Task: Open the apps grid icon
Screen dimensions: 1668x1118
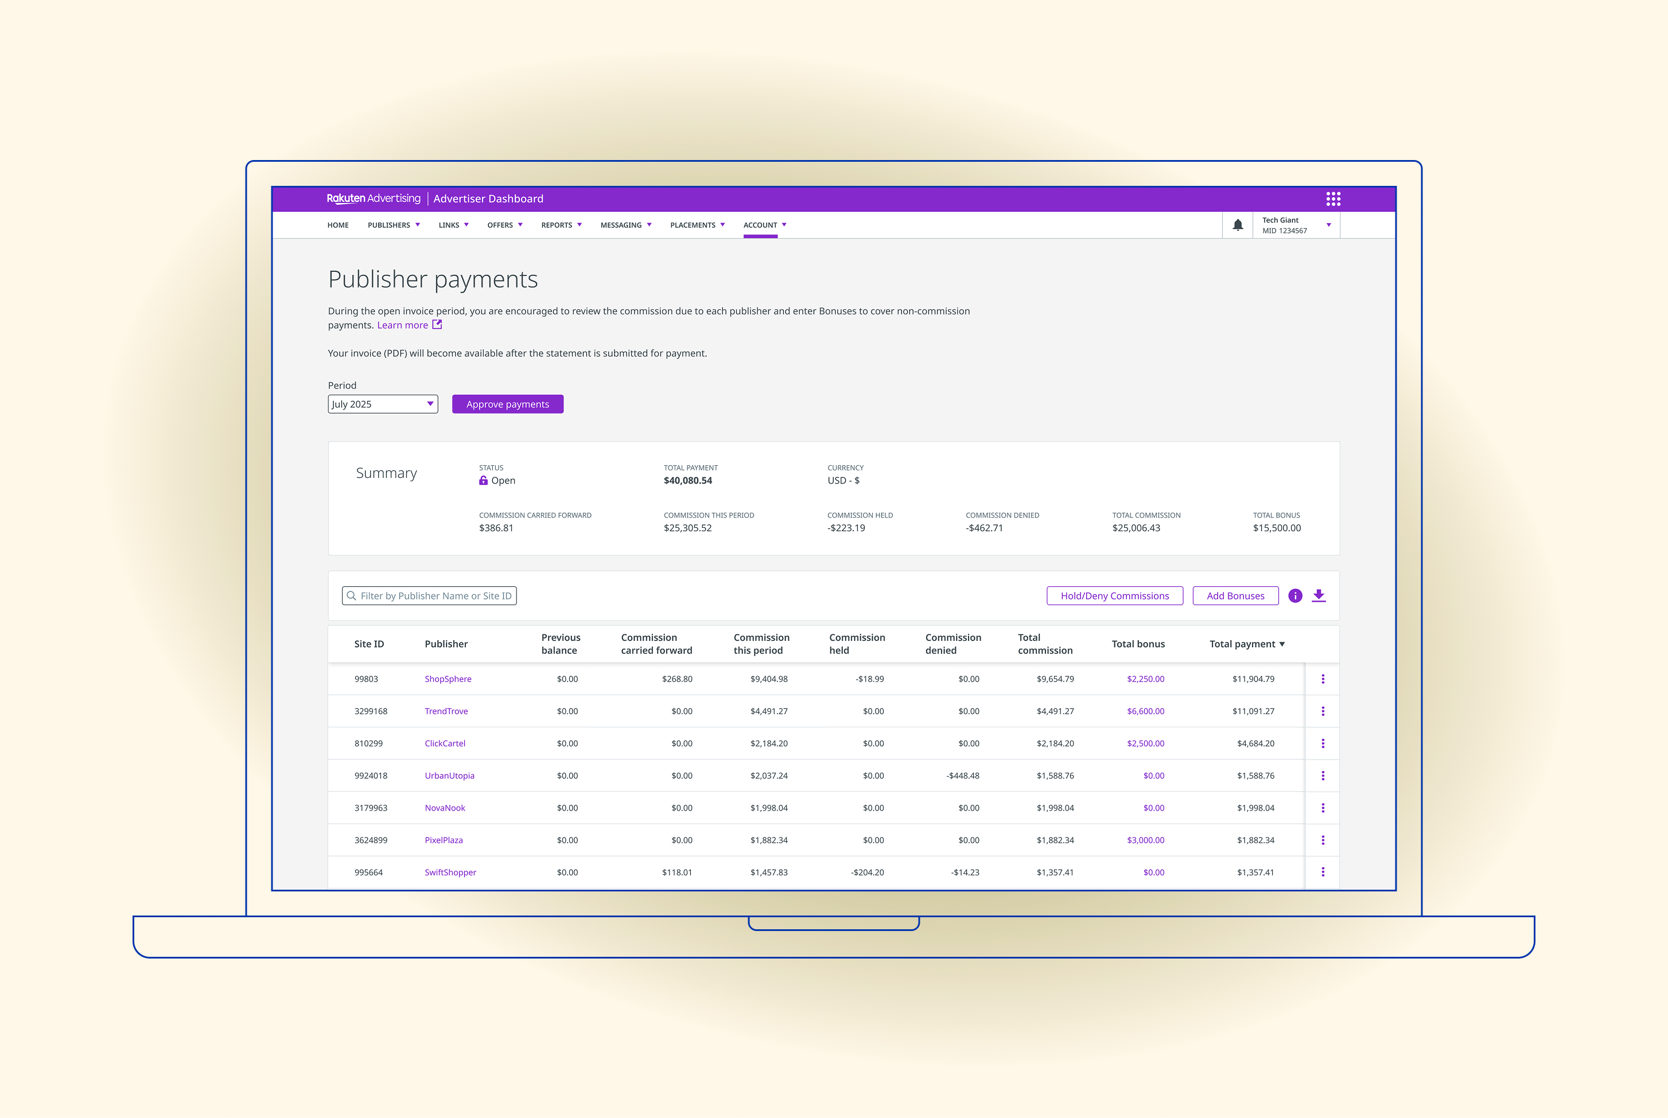Action: coord(1333,199)
